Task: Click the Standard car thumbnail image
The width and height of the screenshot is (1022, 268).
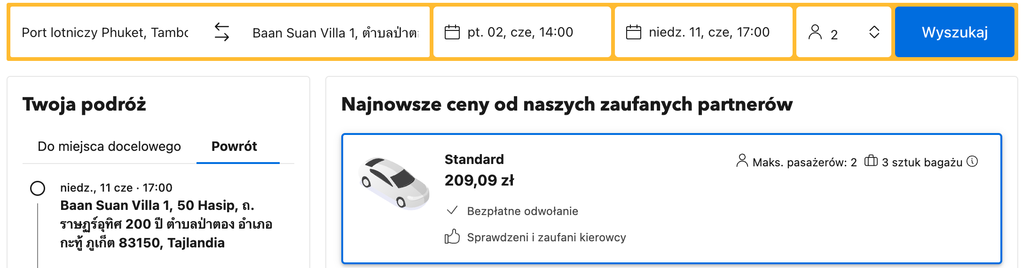Action: [x=394, y=183]
